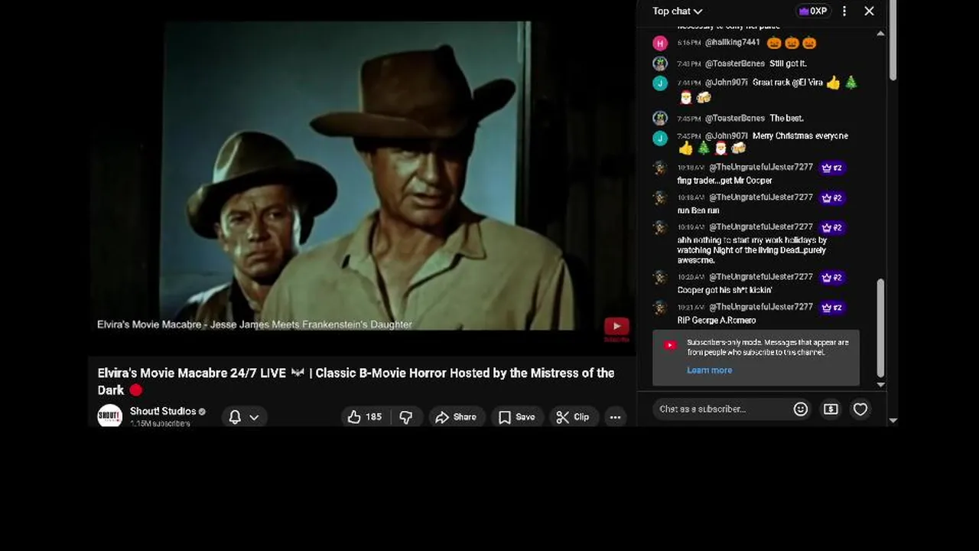Open the 0XP channel points badge

pos(812,11)
